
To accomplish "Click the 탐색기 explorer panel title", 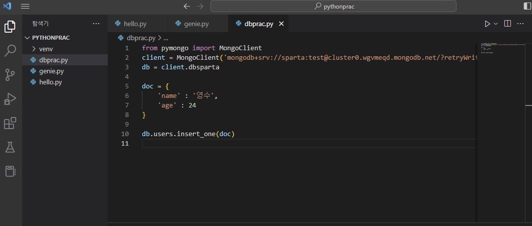I will pos(40,24).
